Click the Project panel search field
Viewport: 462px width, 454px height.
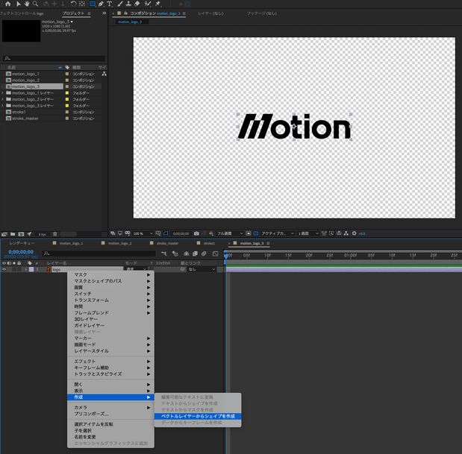(54, 58)
